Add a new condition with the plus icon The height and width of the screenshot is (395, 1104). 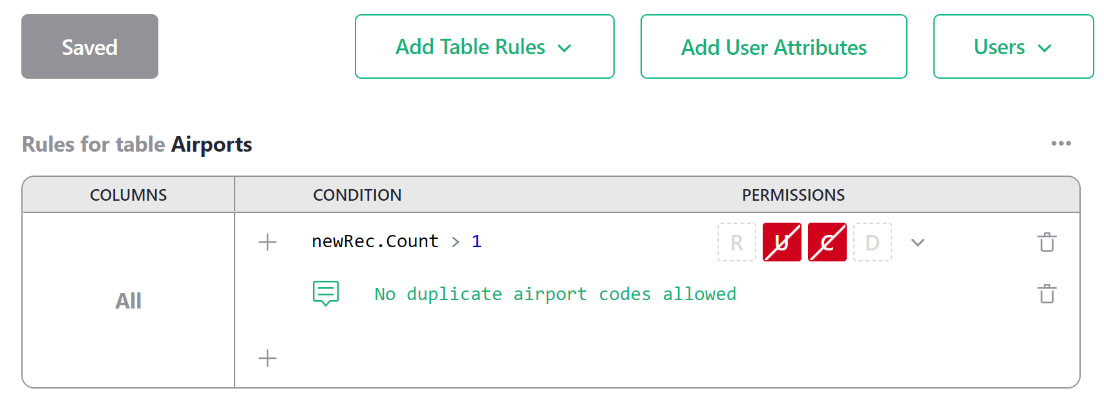pyautogui.click(x=267, y=242)
